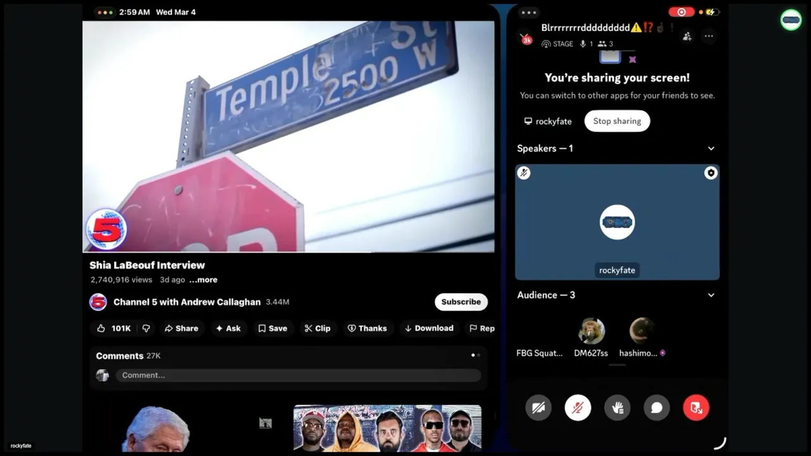Viewport: 811px width, 456px height.
Task: Click the 2:59 AM clock in status bar
Action: pos(134,12)
